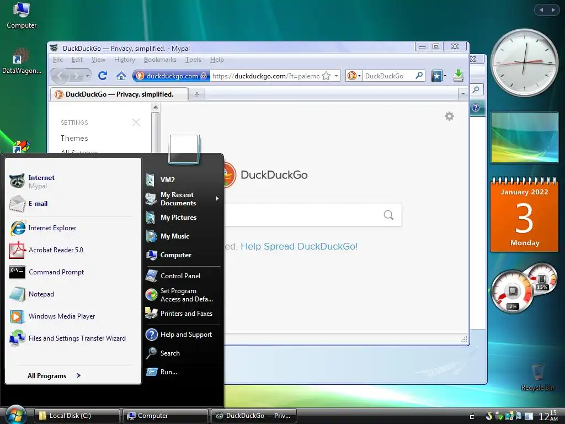Open the VM2 user folder
This screenshot has height=424, width=565.
tap(183, 179)
